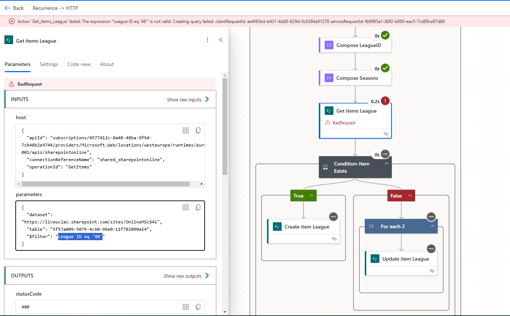Collapse the Condition-Item Exists action
The height and width of the screenshot is (316, 510).
[386, 164]
